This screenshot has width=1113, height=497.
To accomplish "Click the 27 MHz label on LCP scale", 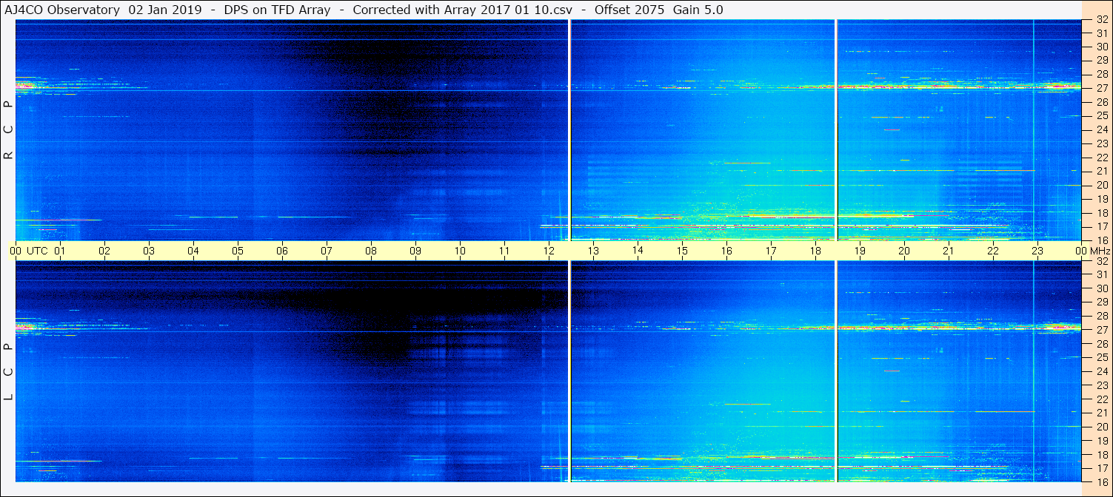I will pos(1101,330).
